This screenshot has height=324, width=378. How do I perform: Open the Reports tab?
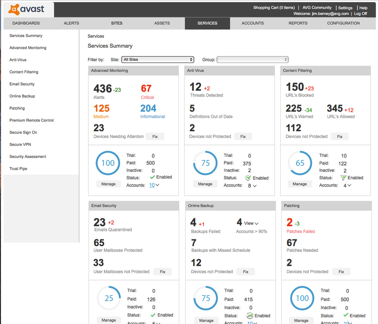coord(298,23)
